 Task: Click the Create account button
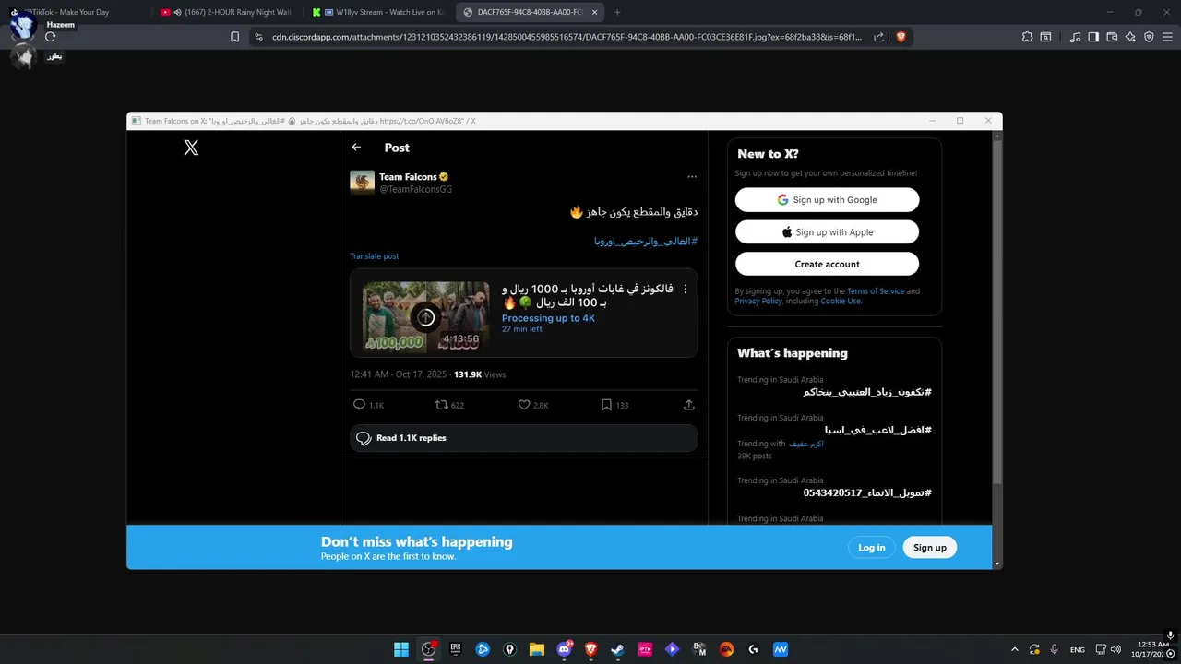point(827,264)
